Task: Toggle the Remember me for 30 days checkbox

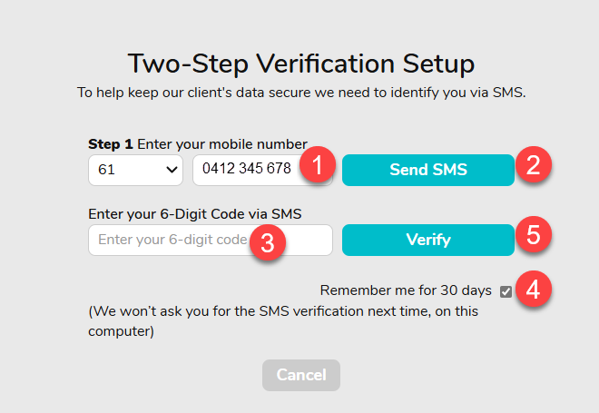Action: click(x=506, y=291)
